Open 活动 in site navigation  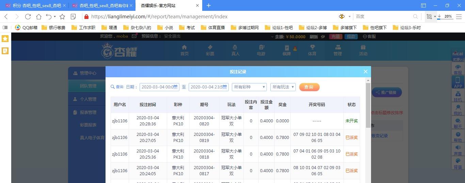pos(363,50)
